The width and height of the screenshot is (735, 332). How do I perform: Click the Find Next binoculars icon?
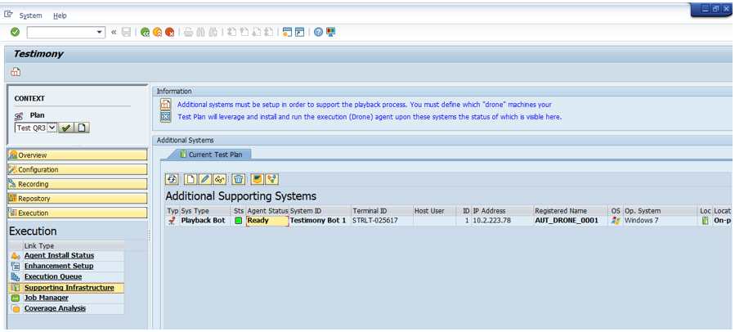point(213,33)
